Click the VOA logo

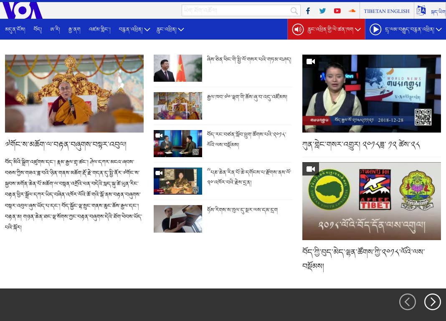(22, 10)
